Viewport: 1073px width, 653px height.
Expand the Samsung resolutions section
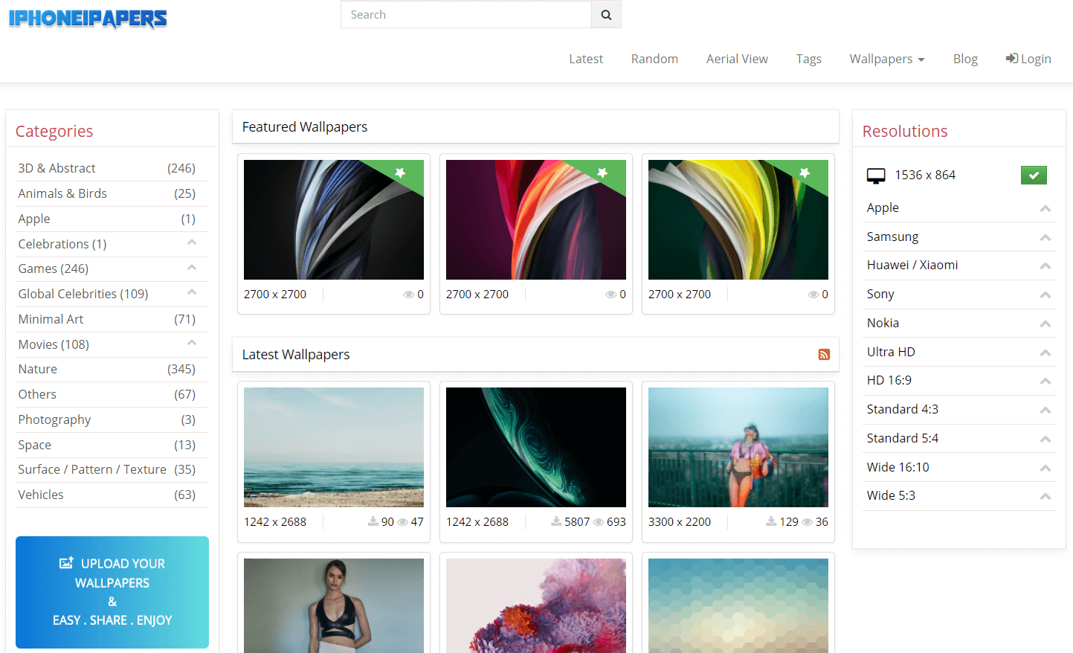click(x=1045, y=237)
